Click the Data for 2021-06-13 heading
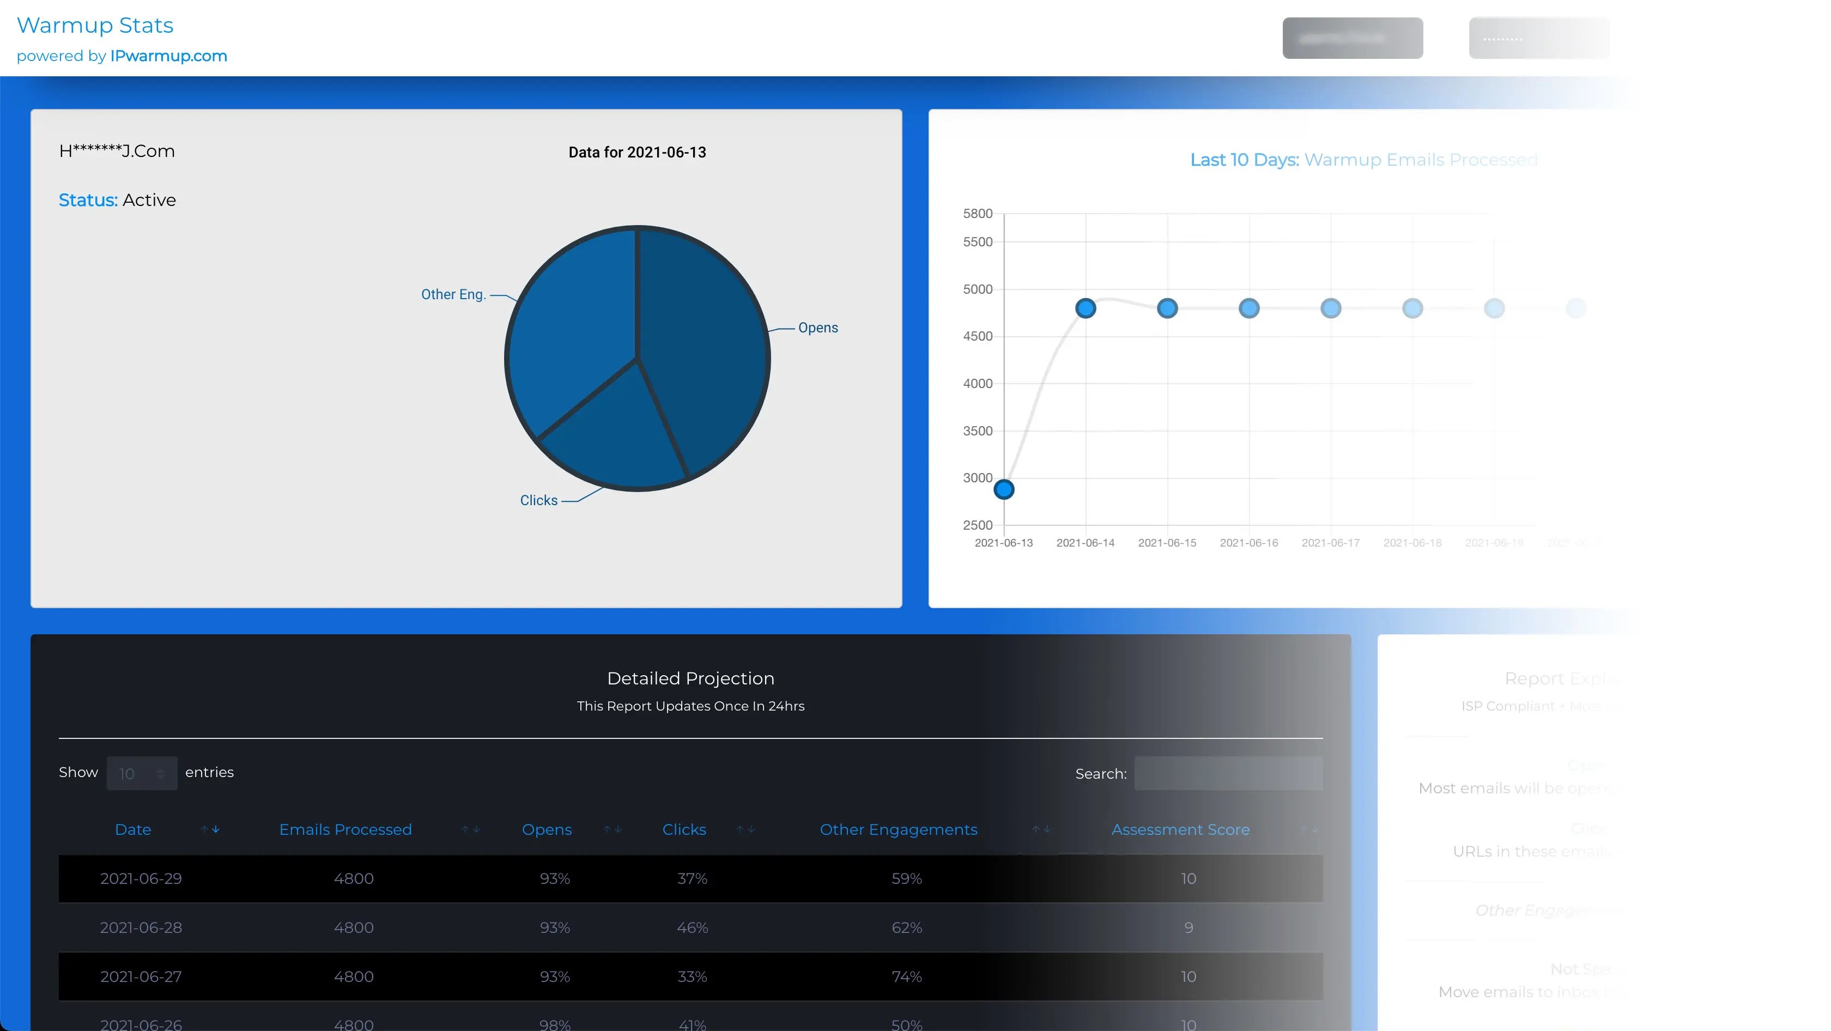Image resolution: width=1831 pixels, height=1031 pixels. click(x=638, y=153)
